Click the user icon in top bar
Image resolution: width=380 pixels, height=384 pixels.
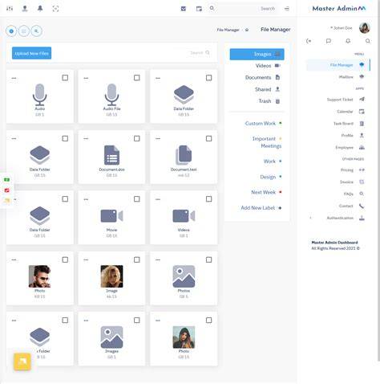25,9
